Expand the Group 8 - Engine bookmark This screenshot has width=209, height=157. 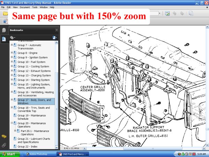(12, 53)
